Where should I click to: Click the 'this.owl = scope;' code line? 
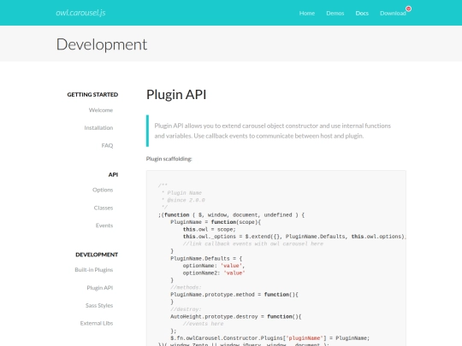[x=210, y=230]
